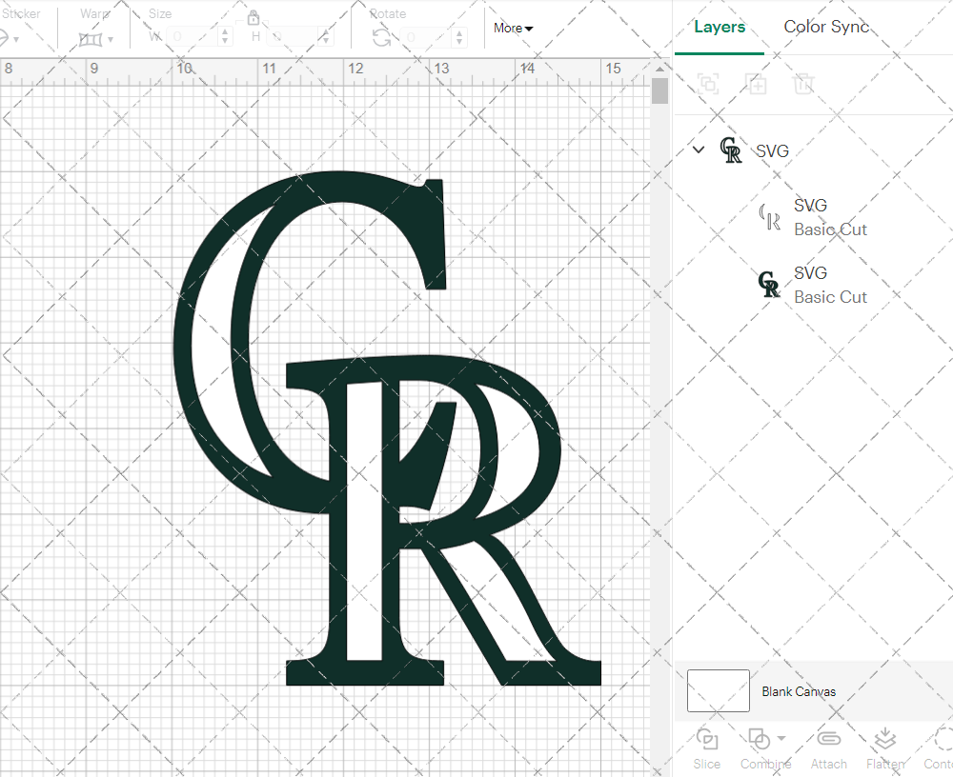Click the Rotate angle input field

427,38
